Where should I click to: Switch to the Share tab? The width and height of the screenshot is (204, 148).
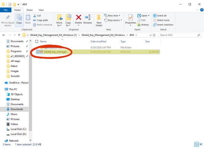coord(29,10)
